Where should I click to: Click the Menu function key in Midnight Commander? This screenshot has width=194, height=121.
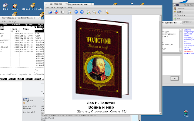click(x=3, y=79)
